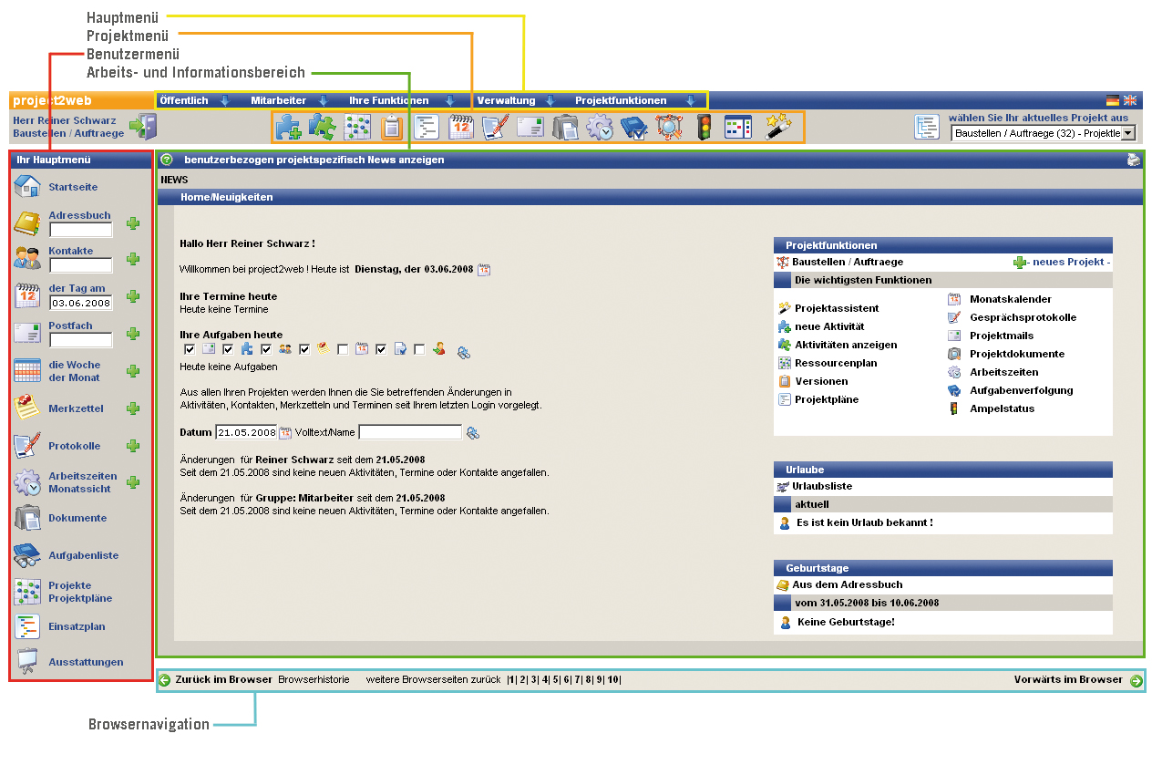This screenshot has height=775, width=1152.
Task: Click the Volltext/Name input field
Action: click(x=410, y=432)
